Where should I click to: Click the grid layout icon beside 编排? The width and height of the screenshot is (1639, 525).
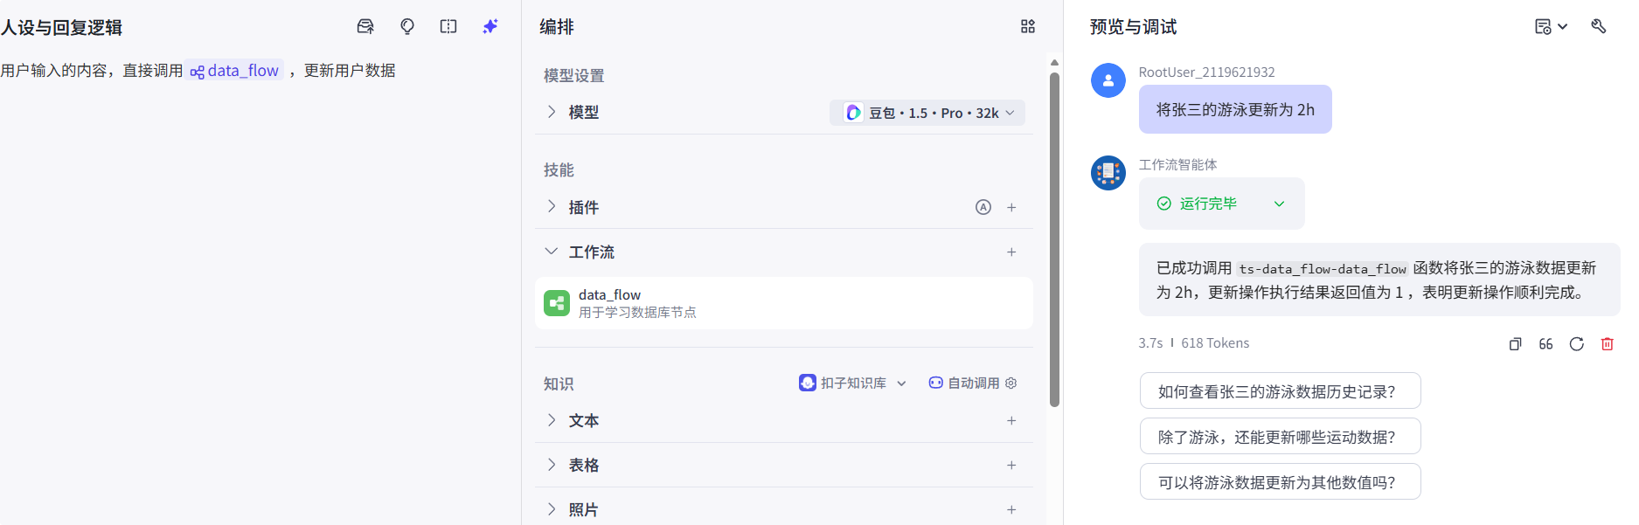(x=1027, y=26)
